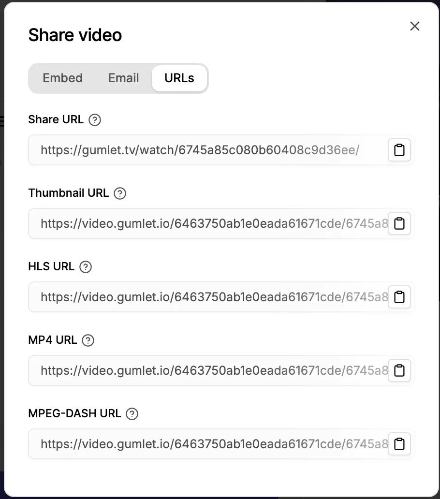Copy the Thumbnail URL to clipboard
Image resolution: width=440 pixels, height=499 pixels.
pyautogui.click(x=399, y=223)
